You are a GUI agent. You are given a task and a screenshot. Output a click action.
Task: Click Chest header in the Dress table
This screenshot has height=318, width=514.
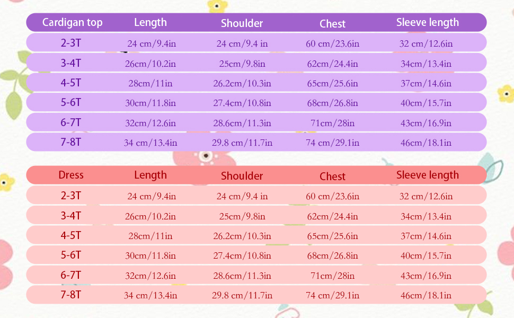pos(332,176)
